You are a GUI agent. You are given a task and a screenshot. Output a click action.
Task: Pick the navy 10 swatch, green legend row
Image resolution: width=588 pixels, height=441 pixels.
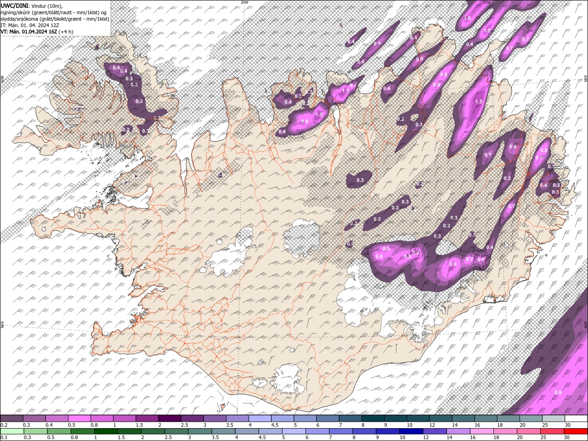411,431
